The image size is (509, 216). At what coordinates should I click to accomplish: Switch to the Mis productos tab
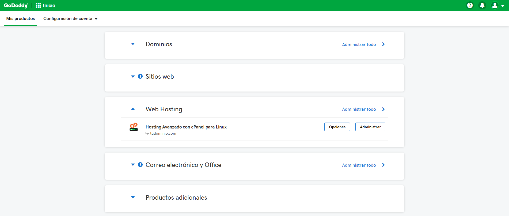click(21, 18)
